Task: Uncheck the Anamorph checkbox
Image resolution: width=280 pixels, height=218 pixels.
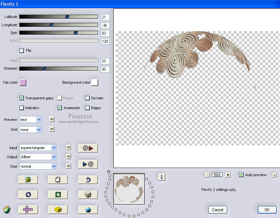Action: click(x=60, y=108)
